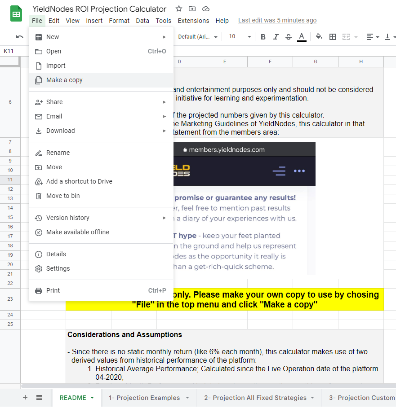Open the Extensions menu
The height and width of the screenshot is (408, 396).
pyautogui.click(x=193, y=21)
